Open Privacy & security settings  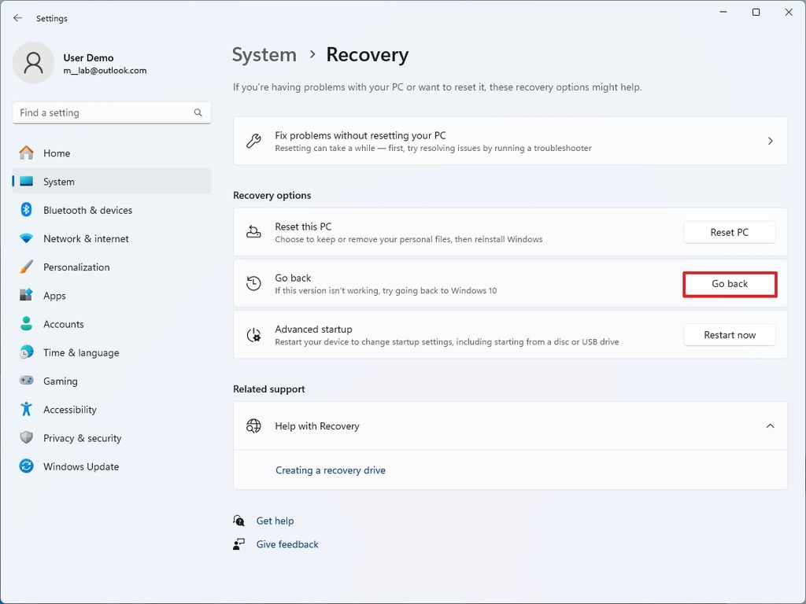(x=82, y=438)
